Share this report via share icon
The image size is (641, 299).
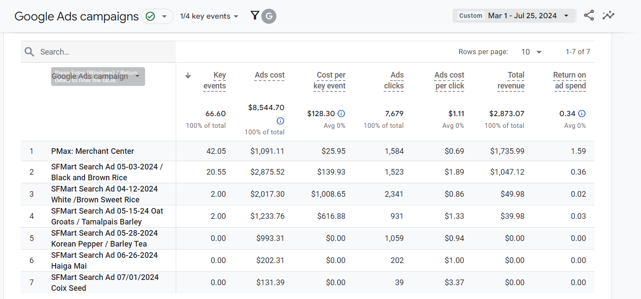click(x=588, y=16)
